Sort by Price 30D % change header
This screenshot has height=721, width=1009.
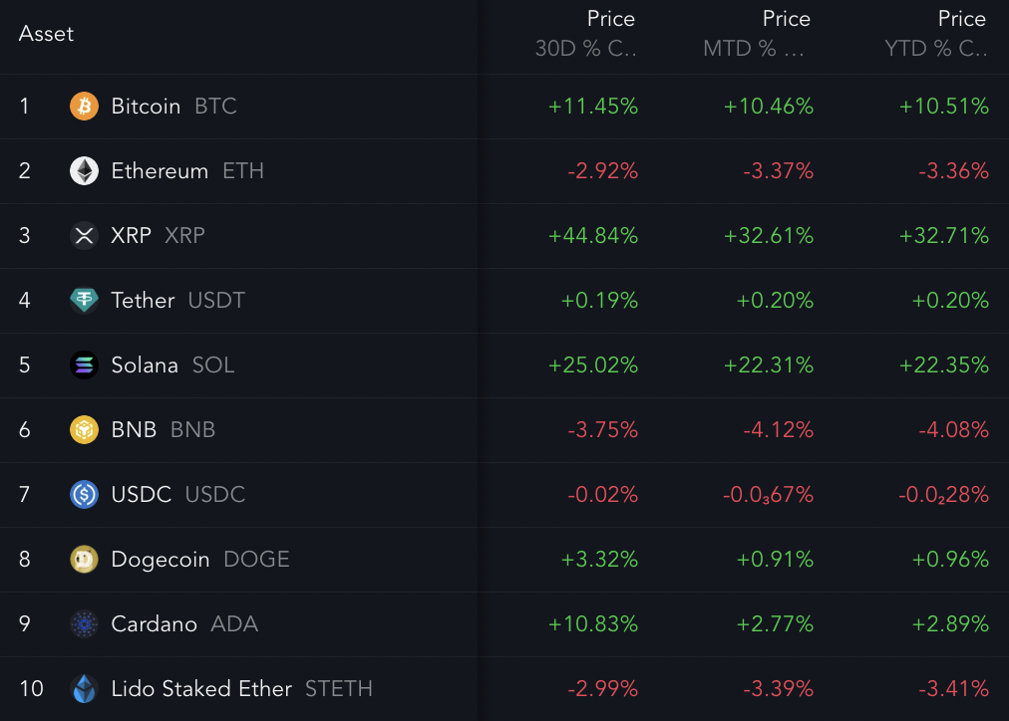586,34
